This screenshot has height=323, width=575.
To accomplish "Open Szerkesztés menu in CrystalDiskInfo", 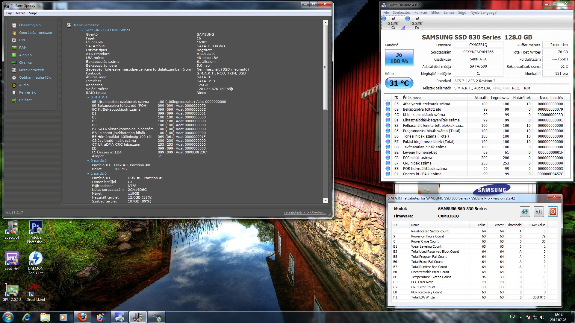I will [401, 13].
